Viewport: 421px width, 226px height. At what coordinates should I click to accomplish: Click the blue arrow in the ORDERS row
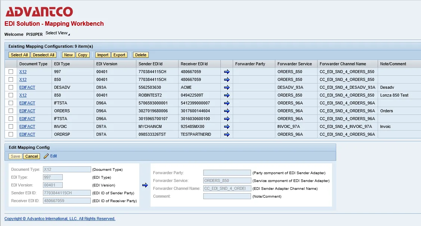point(227,111)
